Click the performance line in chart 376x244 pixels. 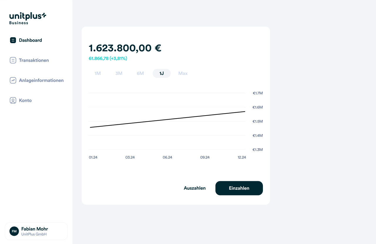(x=167, y=119)
